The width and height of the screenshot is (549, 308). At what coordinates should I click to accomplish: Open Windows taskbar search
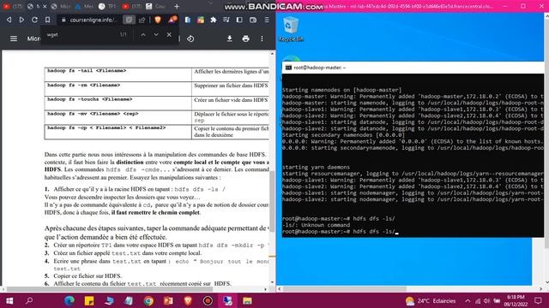pyautogui.click(x=29, y=300)
